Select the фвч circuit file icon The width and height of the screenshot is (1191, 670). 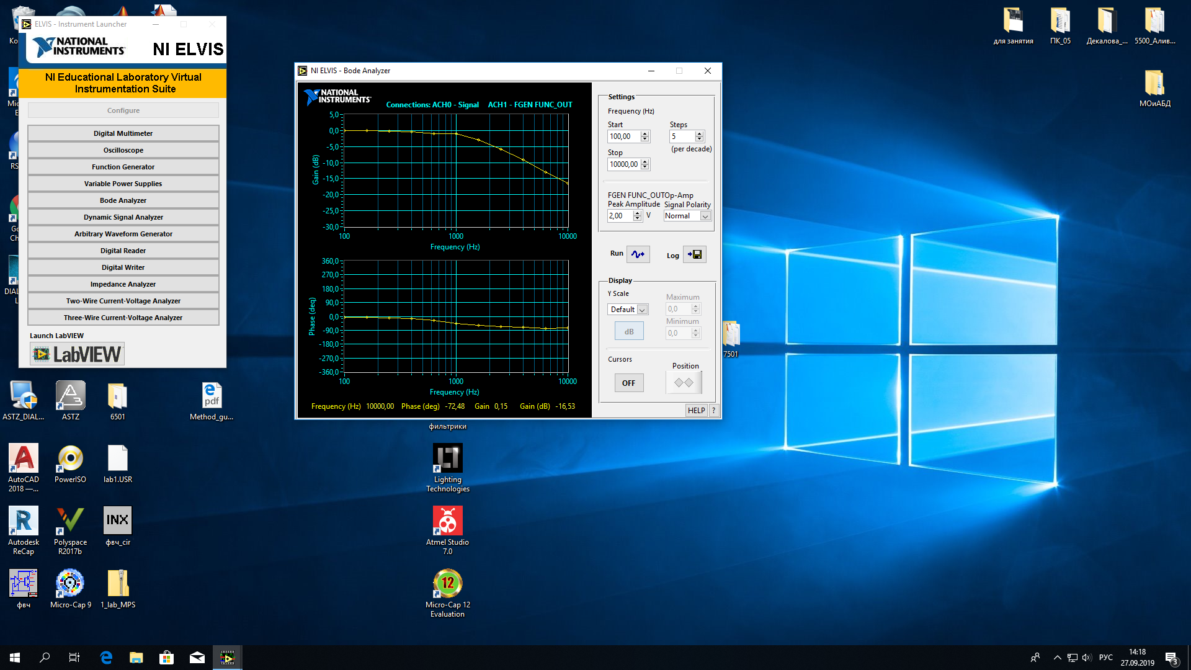click(24, 589)
